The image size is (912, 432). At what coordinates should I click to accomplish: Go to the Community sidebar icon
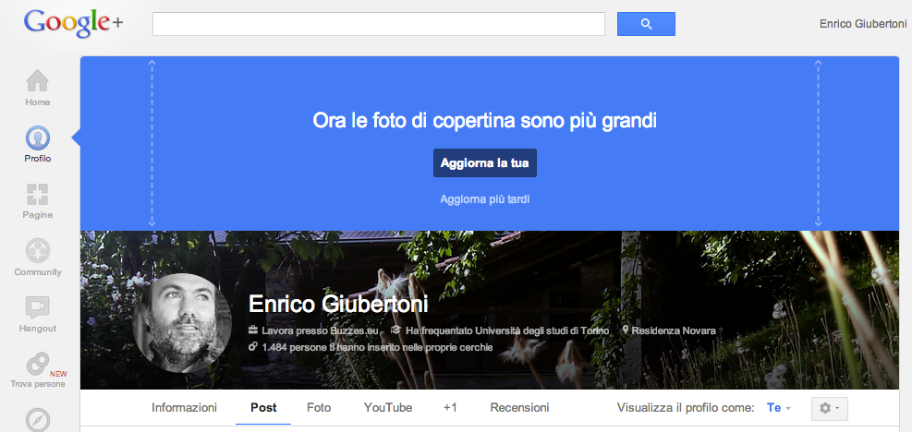37,251
